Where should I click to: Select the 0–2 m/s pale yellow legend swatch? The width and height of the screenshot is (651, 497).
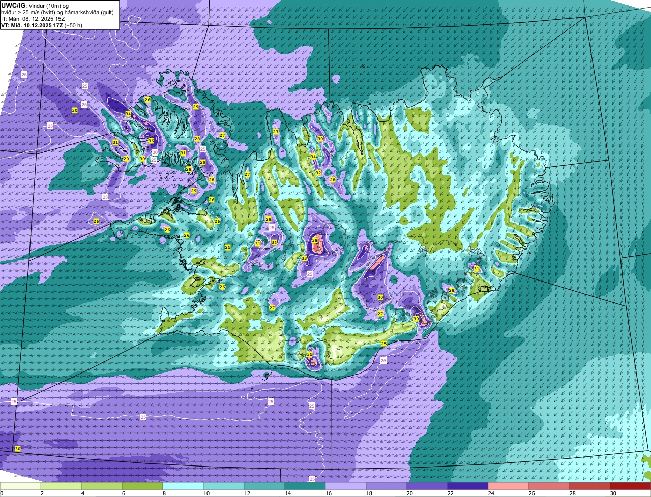(20, 486)
